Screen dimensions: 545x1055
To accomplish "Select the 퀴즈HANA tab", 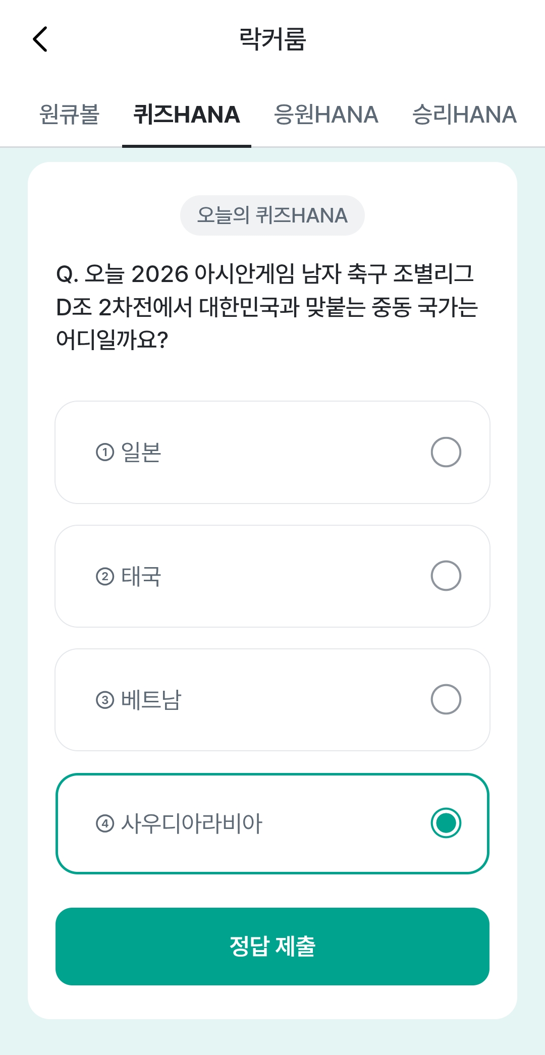I will (187, 115).
